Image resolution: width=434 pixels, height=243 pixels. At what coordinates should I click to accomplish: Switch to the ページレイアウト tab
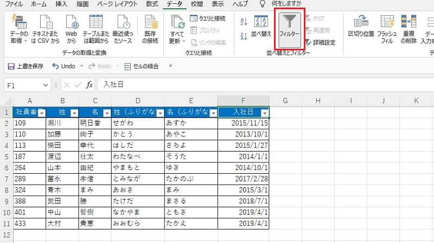(117, 4)
